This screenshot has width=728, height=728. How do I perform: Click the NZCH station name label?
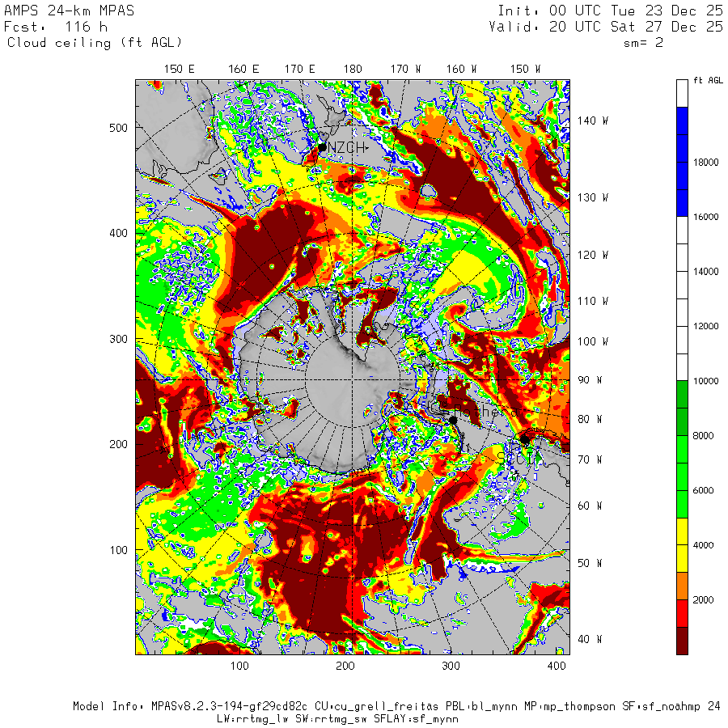pos(348,148)
